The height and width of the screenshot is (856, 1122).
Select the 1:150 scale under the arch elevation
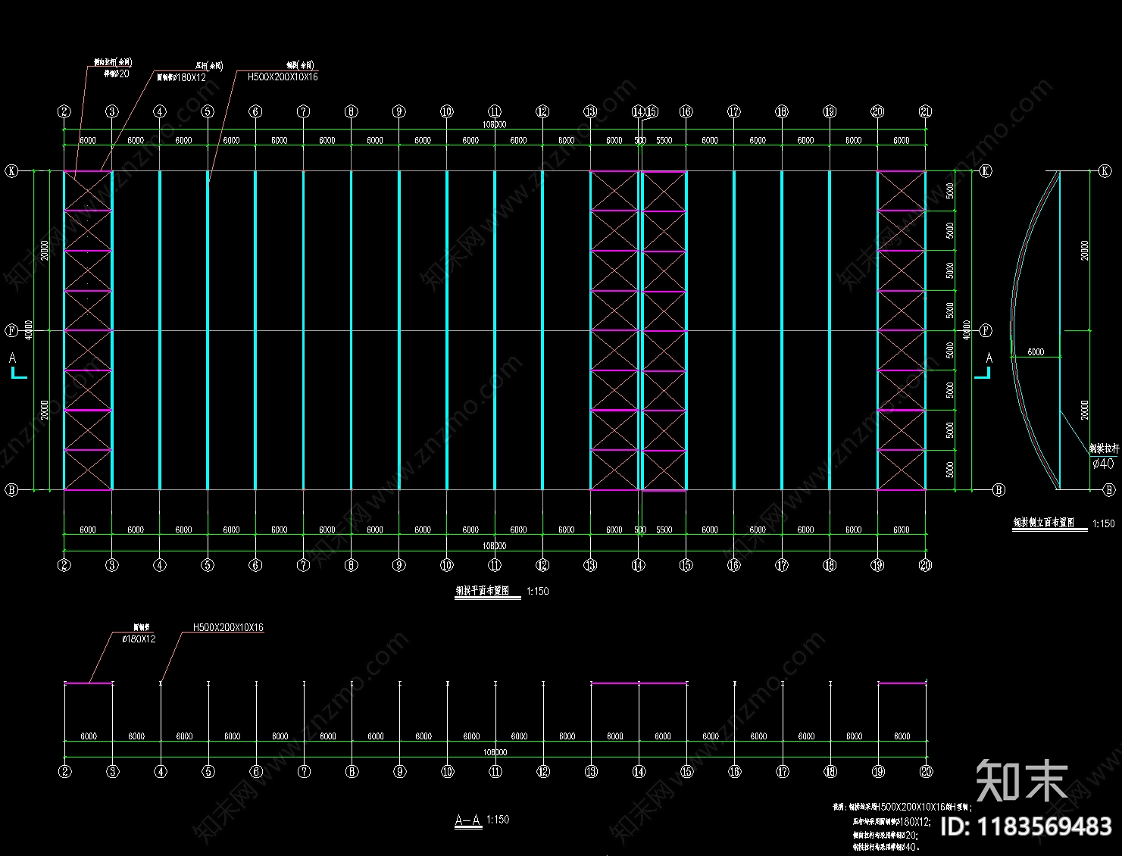click(1103, 523)
